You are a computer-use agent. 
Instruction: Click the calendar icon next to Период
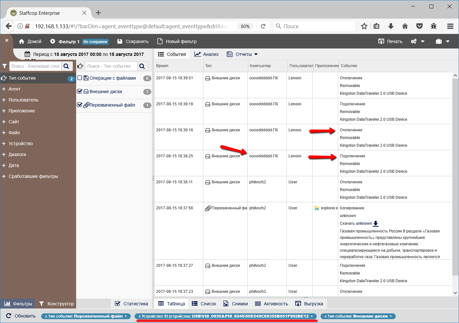[27, 54]
